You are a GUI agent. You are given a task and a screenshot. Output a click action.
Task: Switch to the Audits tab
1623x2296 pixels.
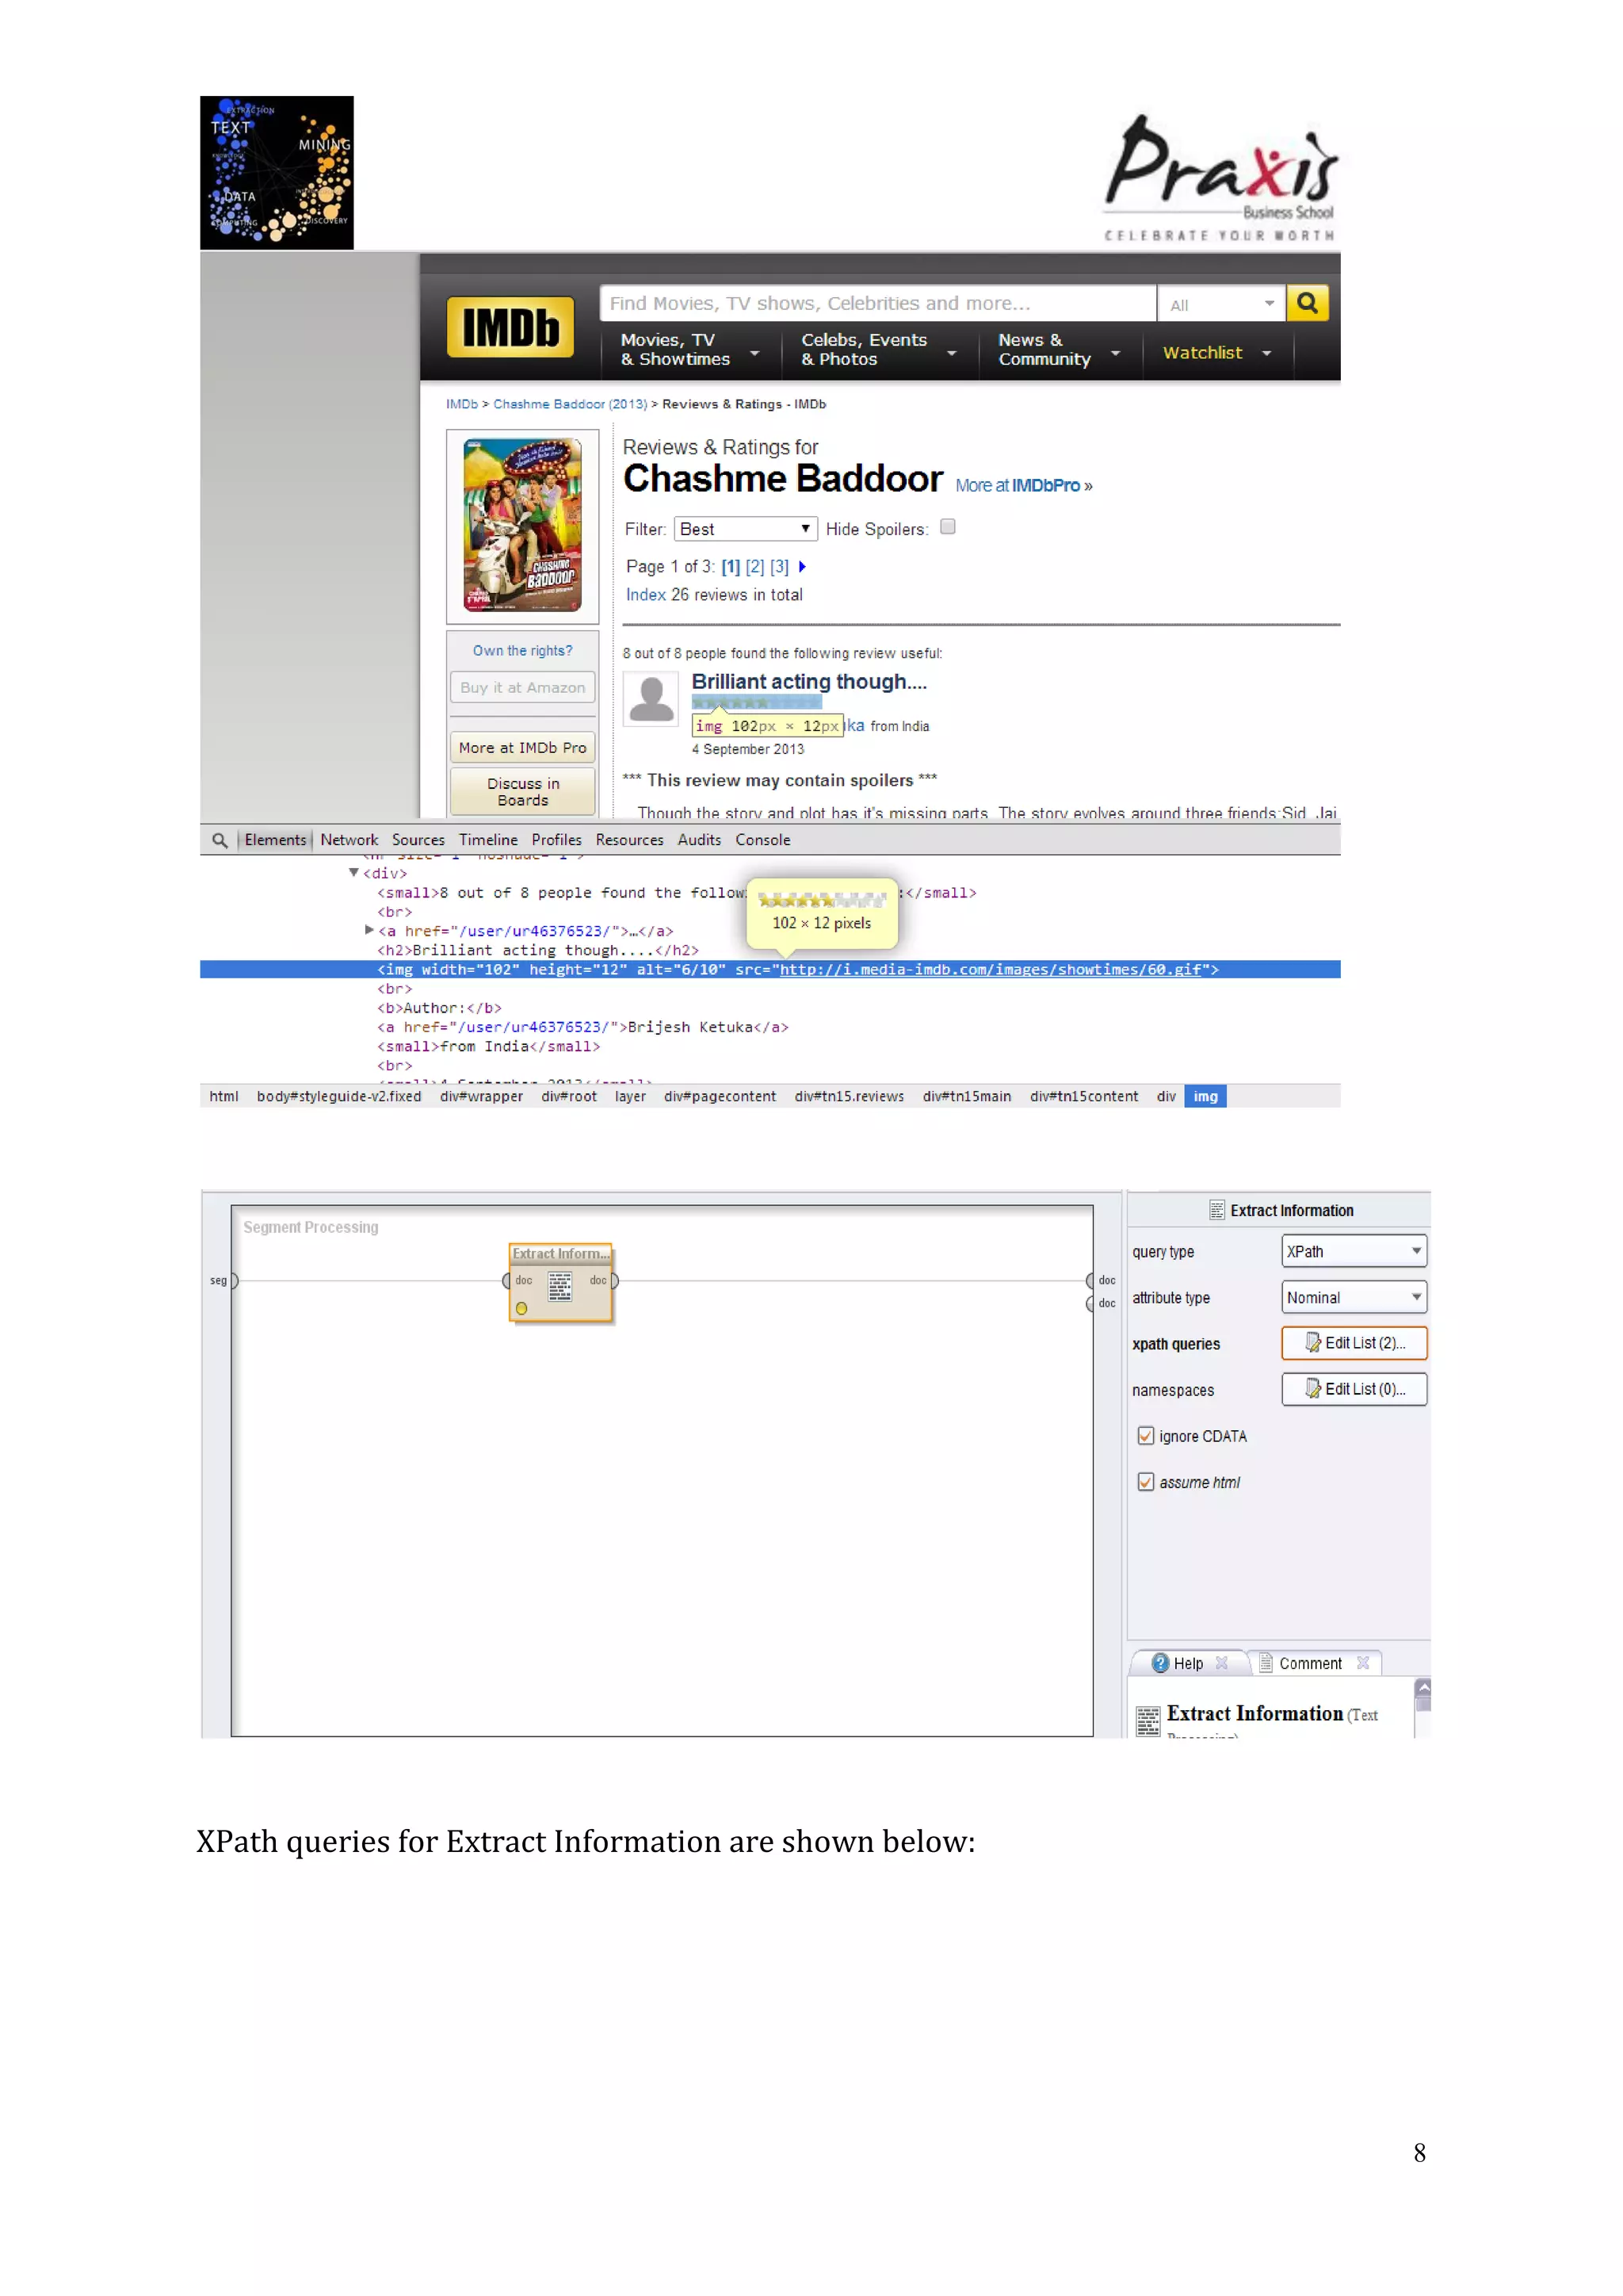pos(698,840)
